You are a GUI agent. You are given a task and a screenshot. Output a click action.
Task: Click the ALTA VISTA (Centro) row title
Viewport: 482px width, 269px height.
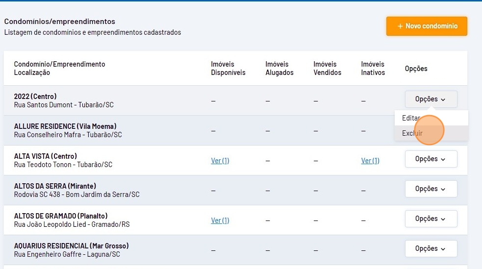(45, 156)
